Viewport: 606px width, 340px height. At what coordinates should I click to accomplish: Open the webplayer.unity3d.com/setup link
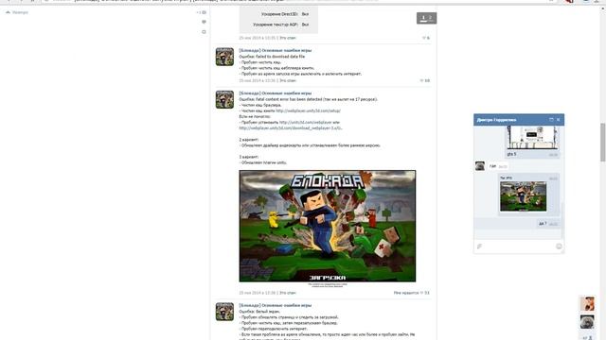coord(308,110)
